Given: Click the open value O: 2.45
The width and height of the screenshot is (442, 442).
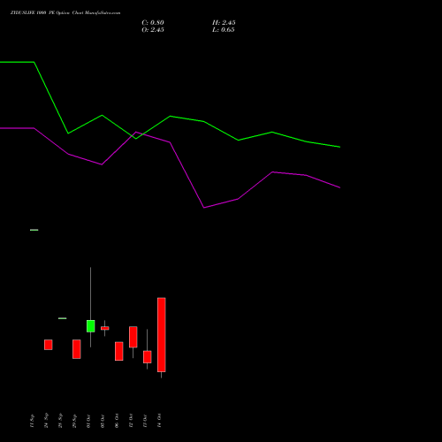Looking at the screenshot, I should point(153,30).
